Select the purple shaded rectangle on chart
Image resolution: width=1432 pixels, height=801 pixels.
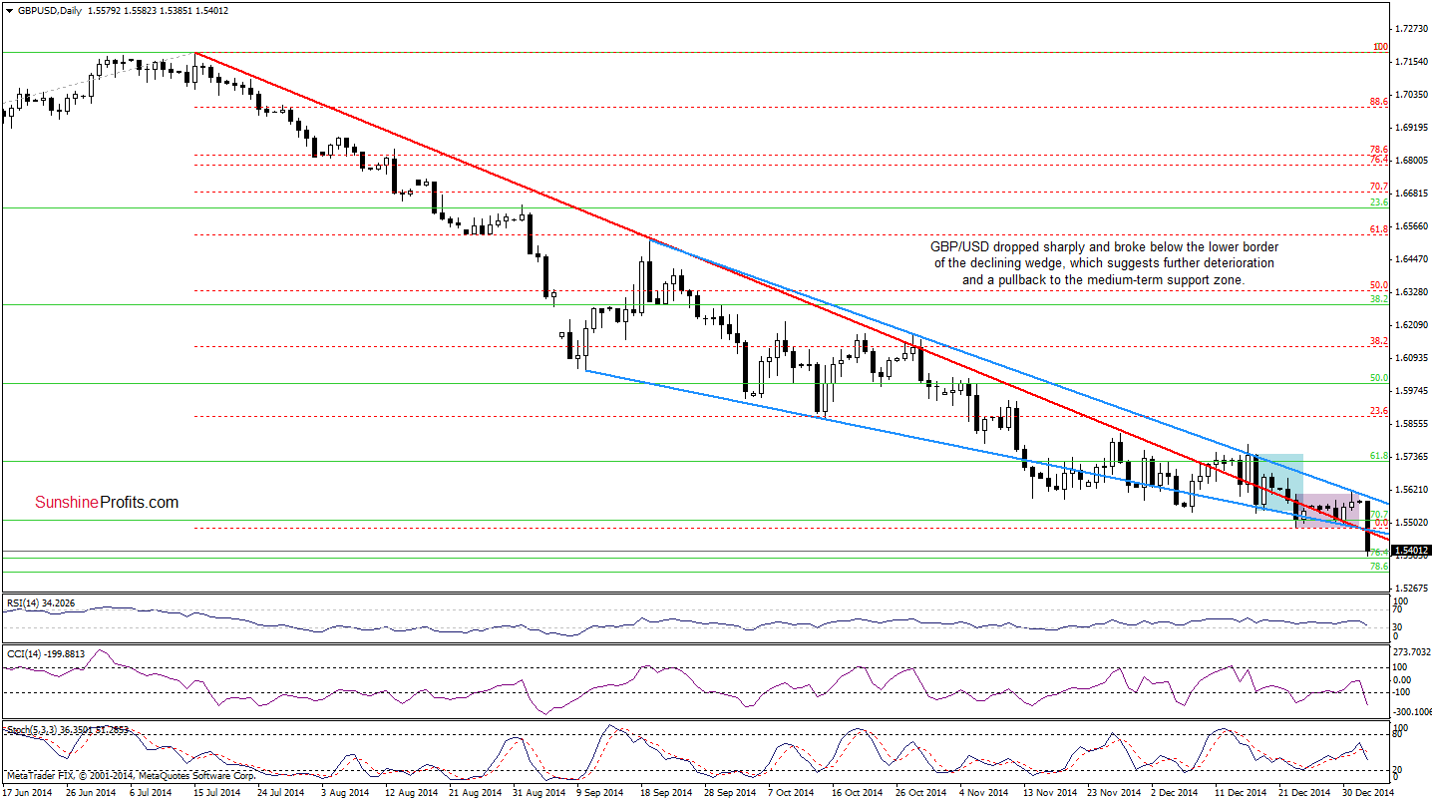click(1328, 511)
